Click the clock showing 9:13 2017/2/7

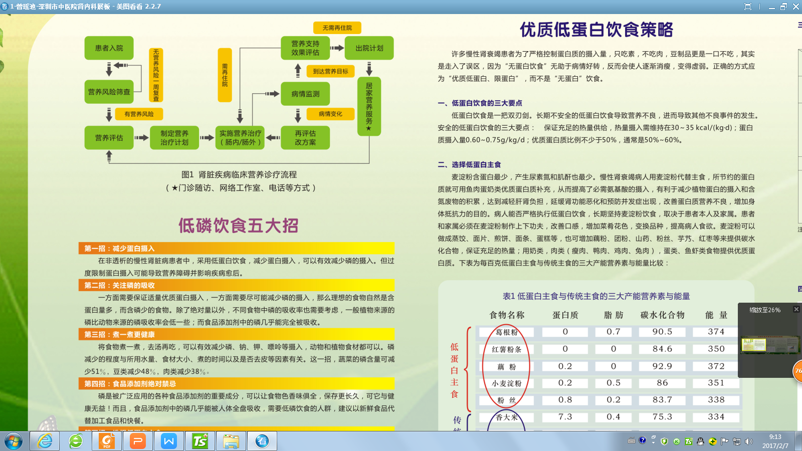point(775,441)
